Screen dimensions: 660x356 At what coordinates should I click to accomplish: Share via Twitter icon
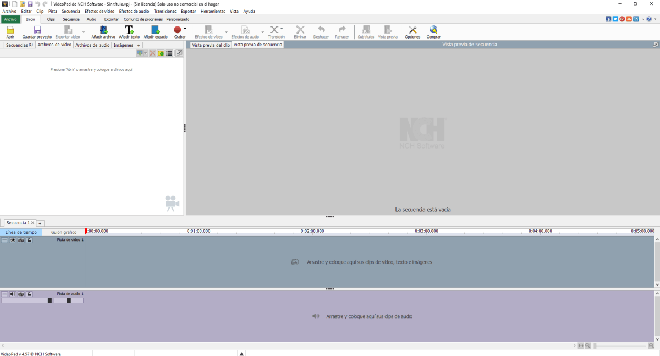click(x=615, y=19)
